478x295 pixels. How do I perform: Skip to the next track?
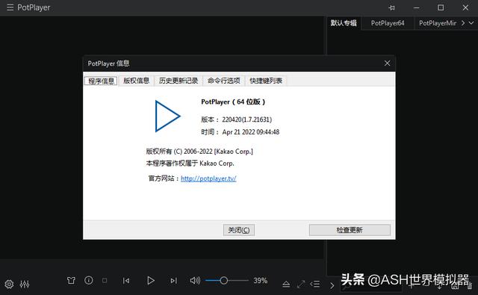[173, 281]
